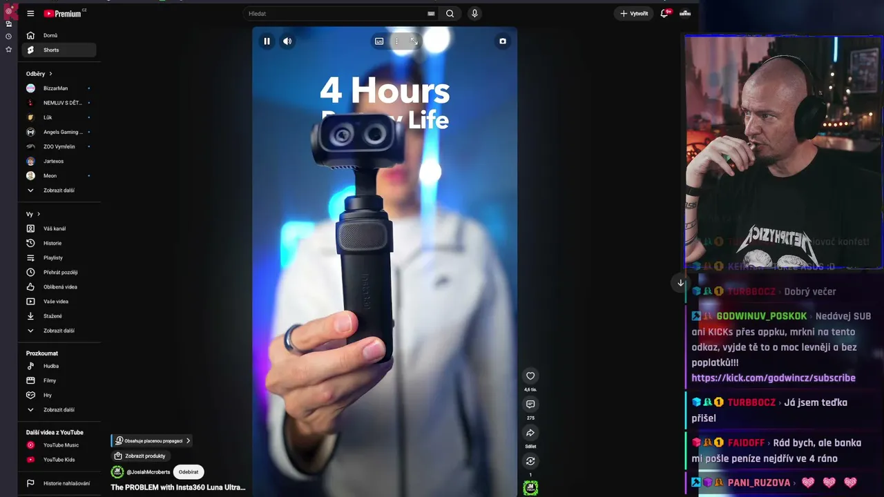Viewport: 884px width, 497px height.
Task: Go to YouTube Premium home via logo
Action: pyautogui.click(x=63, y=14)
